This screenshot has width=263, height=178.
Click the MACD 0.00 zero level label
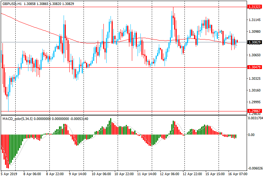pos(252,135)
